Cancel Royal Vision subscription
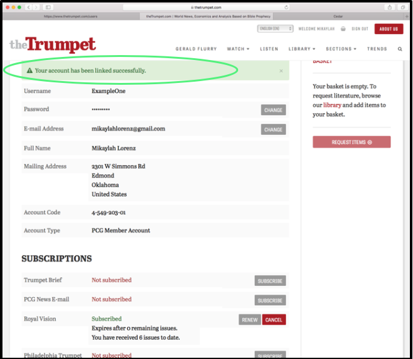413x359 pixels. tap(273, 320)
